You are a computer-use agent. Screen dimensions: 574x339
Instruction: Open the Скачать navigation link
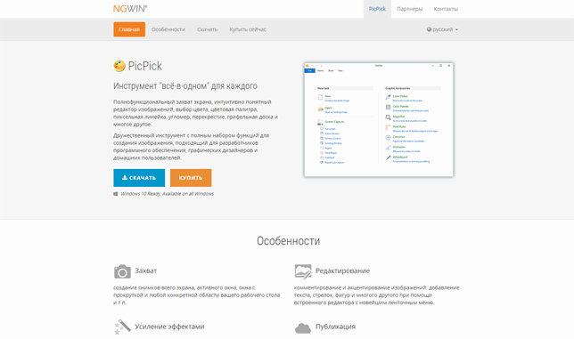207,29
